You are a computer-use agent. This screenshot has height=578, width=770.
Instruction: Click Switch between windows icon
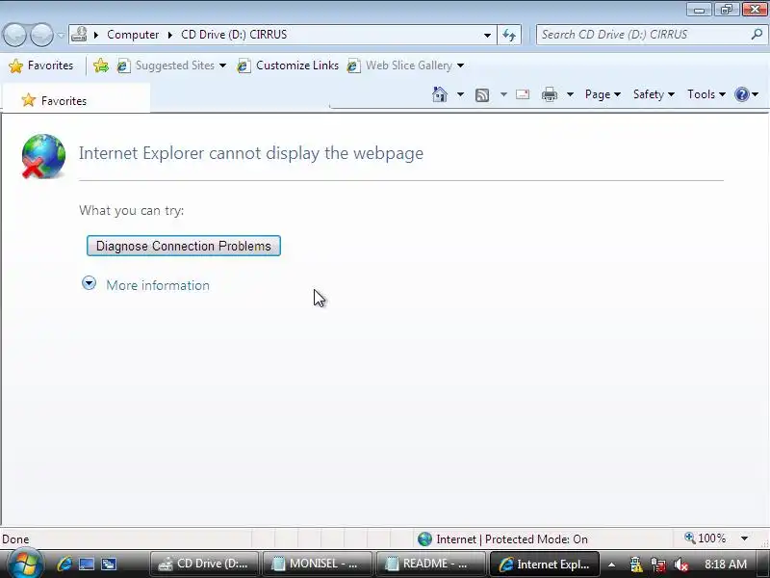(109, 564)
